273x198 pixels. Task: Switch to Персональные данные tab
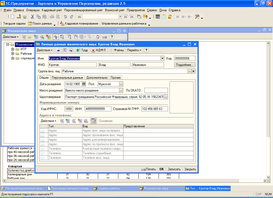pyautogui.click(x=67, y=78)
